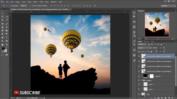The image size is (177, 99).
Task: Enable the Auto-Select checkbox
Action: (10, 6)
